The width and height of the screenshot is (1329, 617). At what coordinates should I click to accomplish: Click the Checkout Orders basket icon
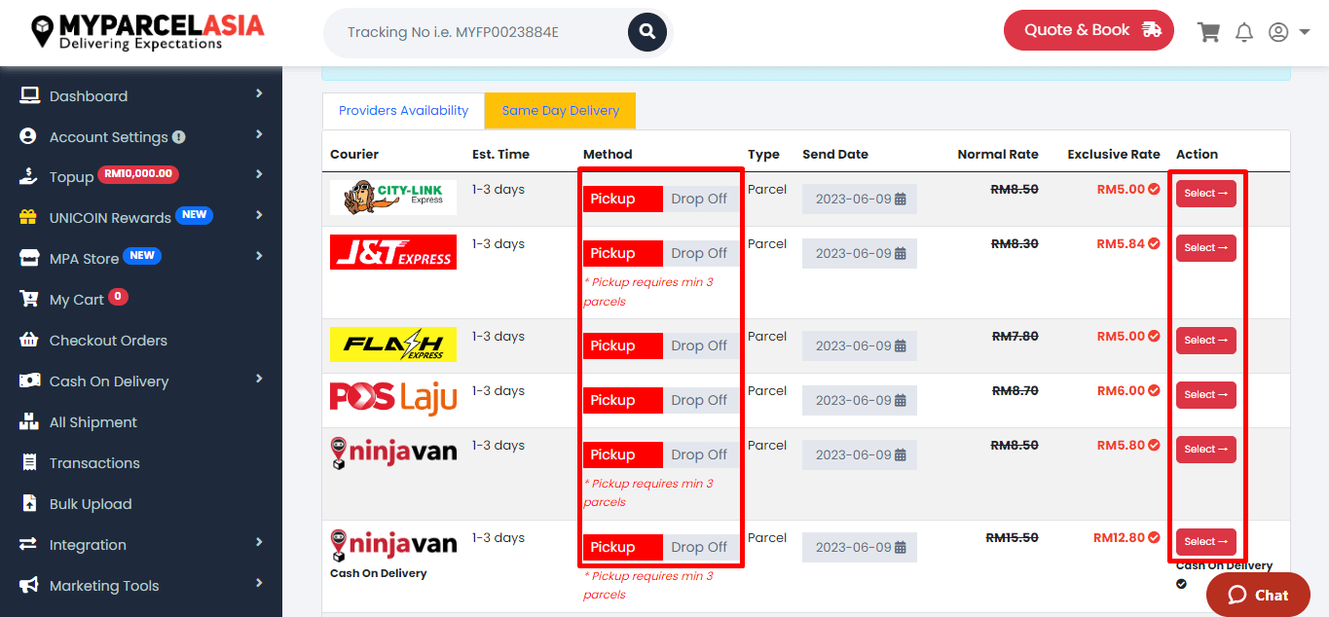29,341
